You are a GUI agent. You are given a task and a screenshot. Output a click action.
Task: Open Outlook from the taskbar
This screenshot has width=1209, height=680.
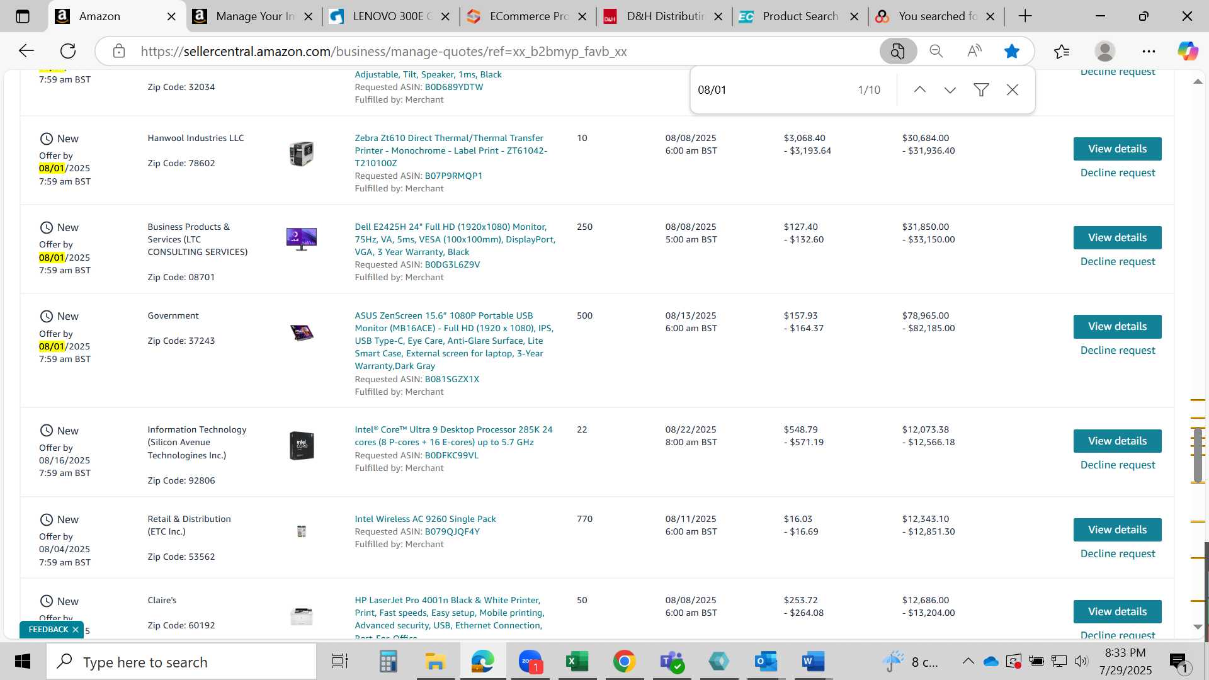766,662
